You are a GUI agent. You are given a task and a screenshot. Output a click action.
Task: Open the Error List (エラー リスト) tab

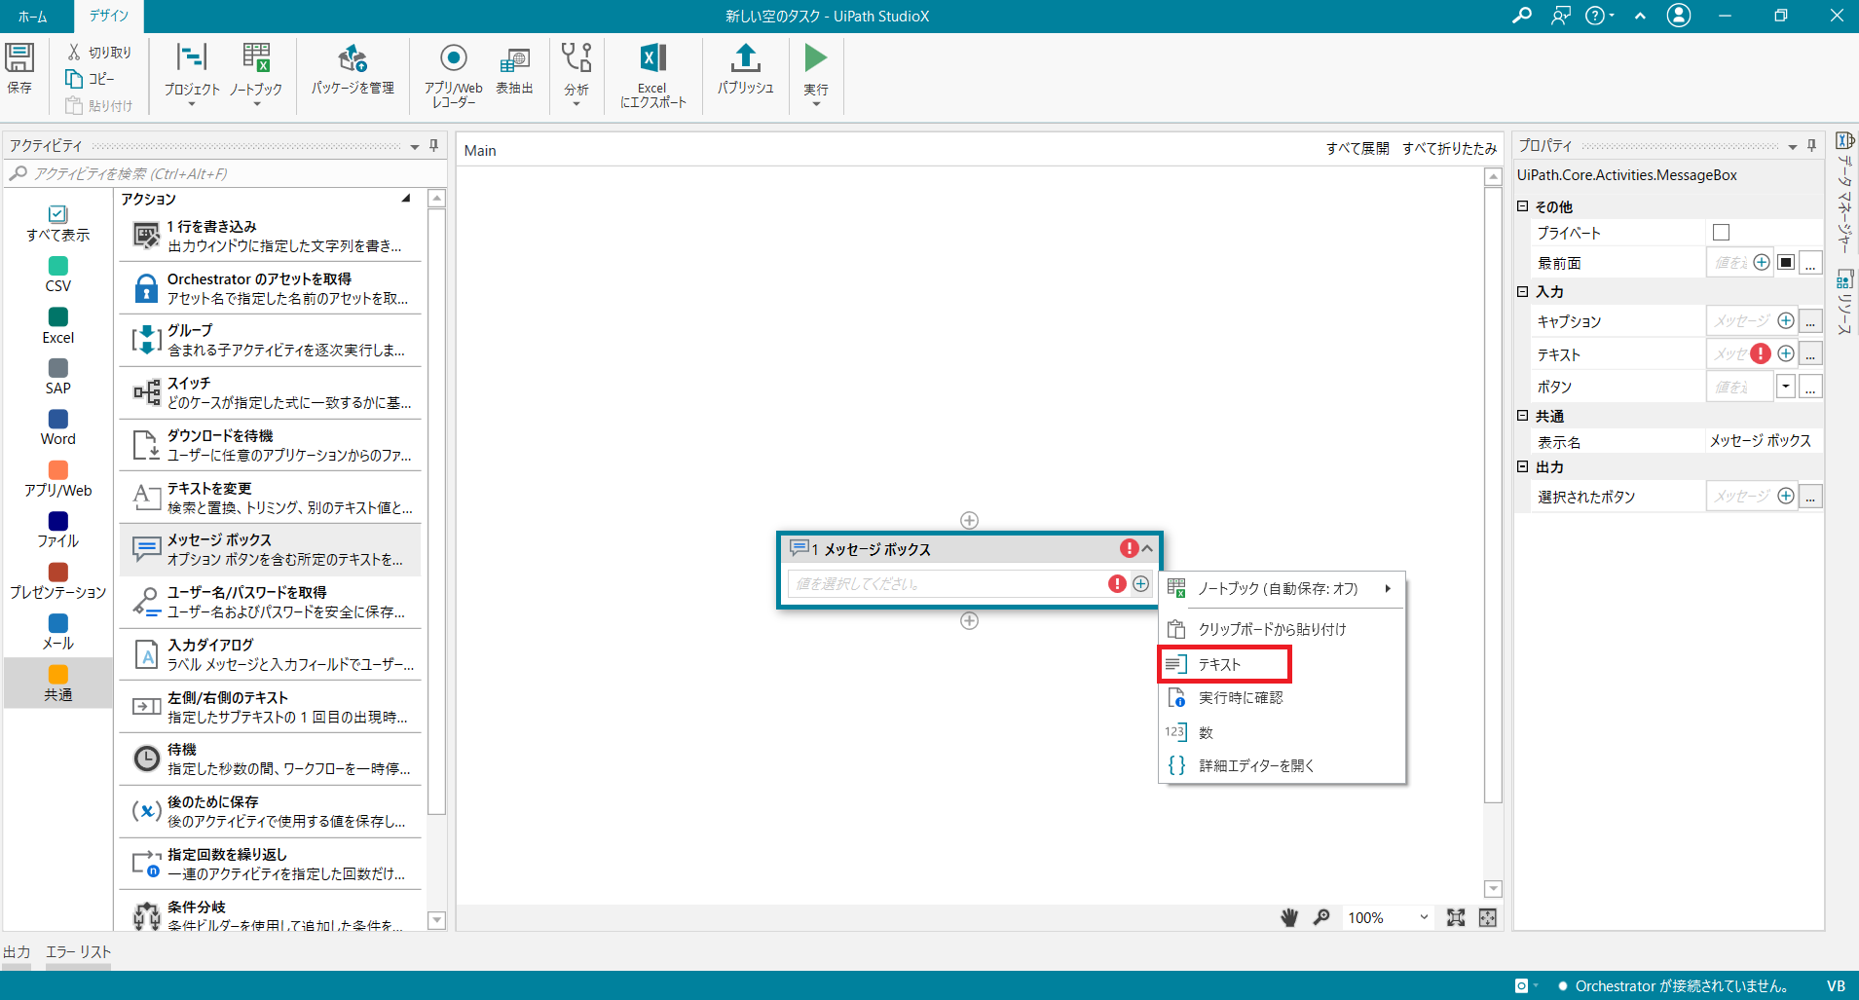tap(79, 952)
